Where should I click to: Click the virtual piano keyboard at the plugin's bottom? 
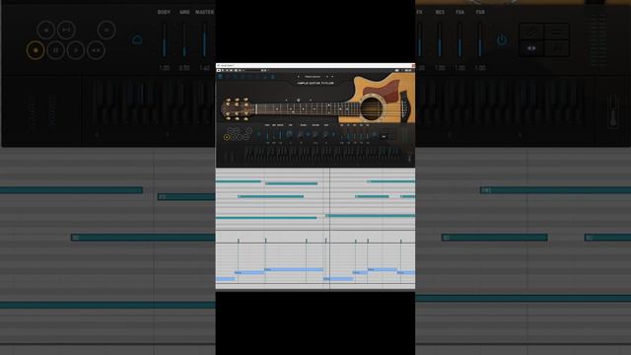322,156
